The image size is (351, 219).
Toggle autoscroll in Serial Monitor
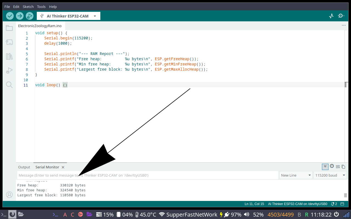click(325, 166)
